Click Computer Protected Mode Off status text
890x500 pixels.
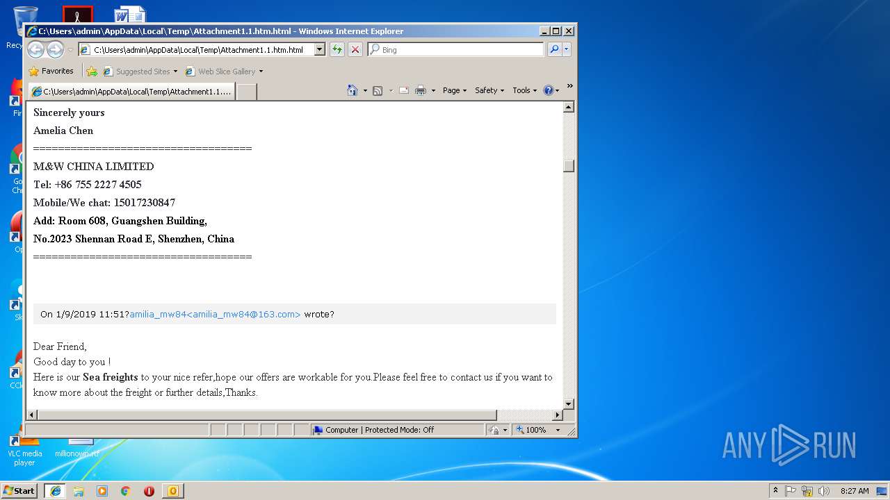coord(380,430)
